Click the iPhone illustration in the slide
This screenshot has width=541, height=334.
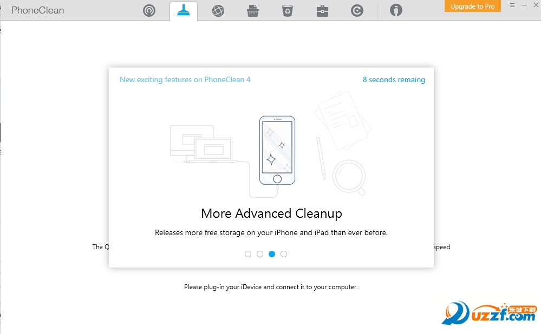pyautogui.click(x=277, y=150)
